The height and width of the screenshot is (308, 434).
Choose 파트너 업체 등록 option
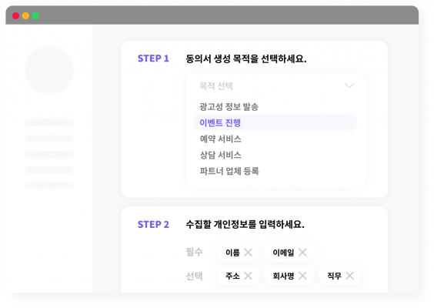point(229,171)
